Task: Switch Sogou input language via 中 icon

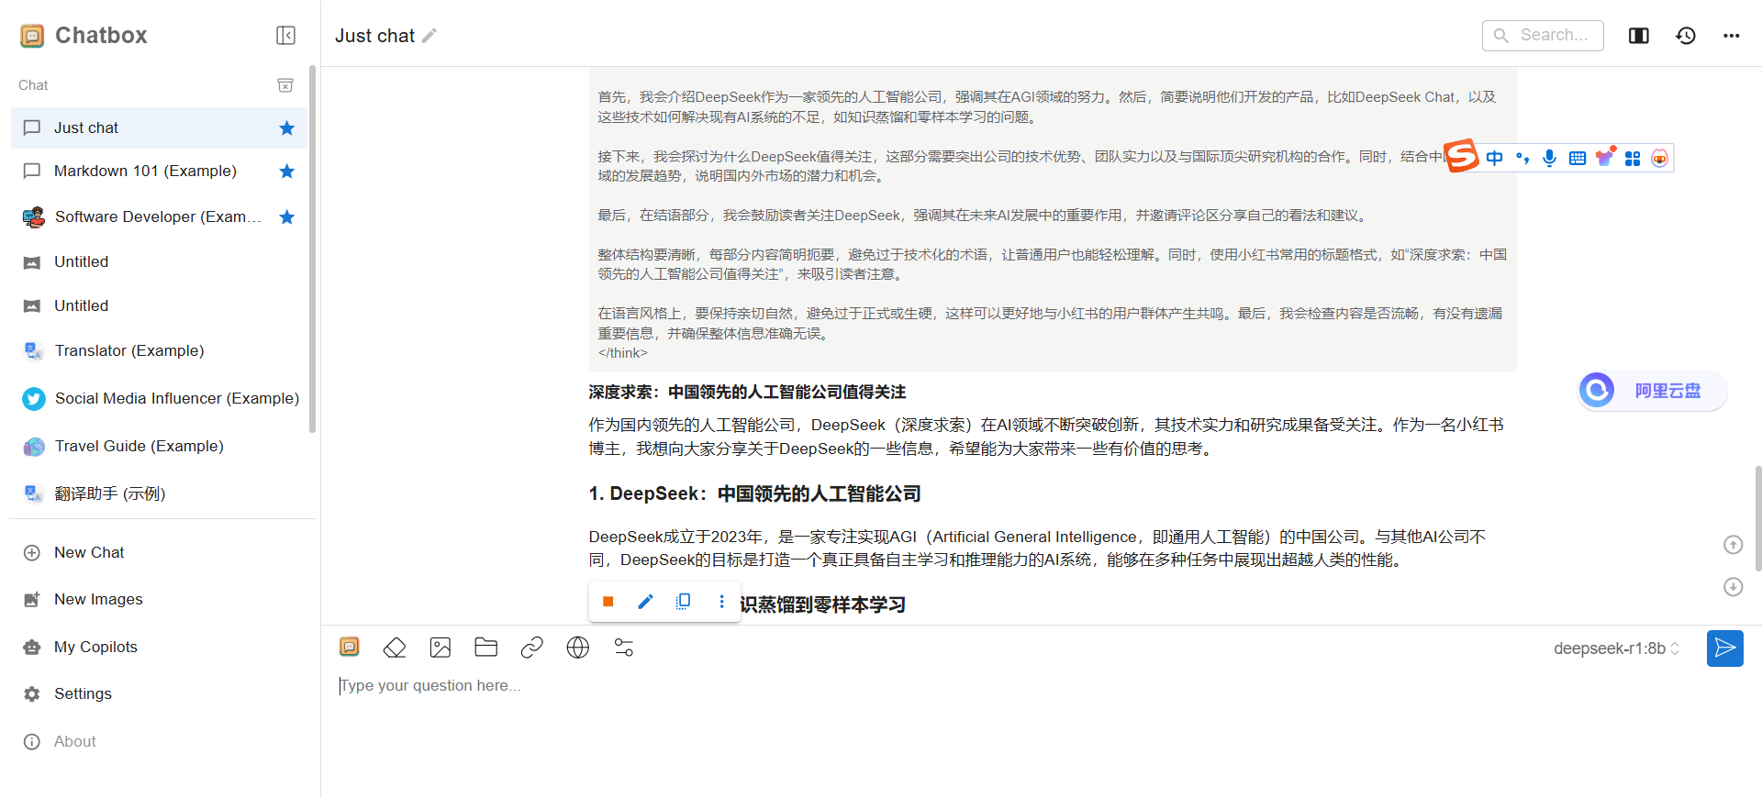Action: 1495,159
